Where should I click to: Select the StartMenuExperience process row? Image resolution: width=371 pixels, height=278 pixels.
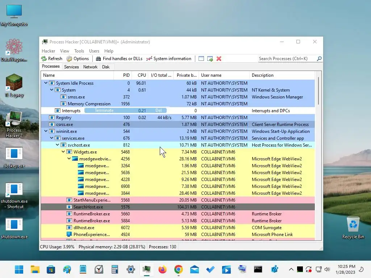tap(178, 200)
